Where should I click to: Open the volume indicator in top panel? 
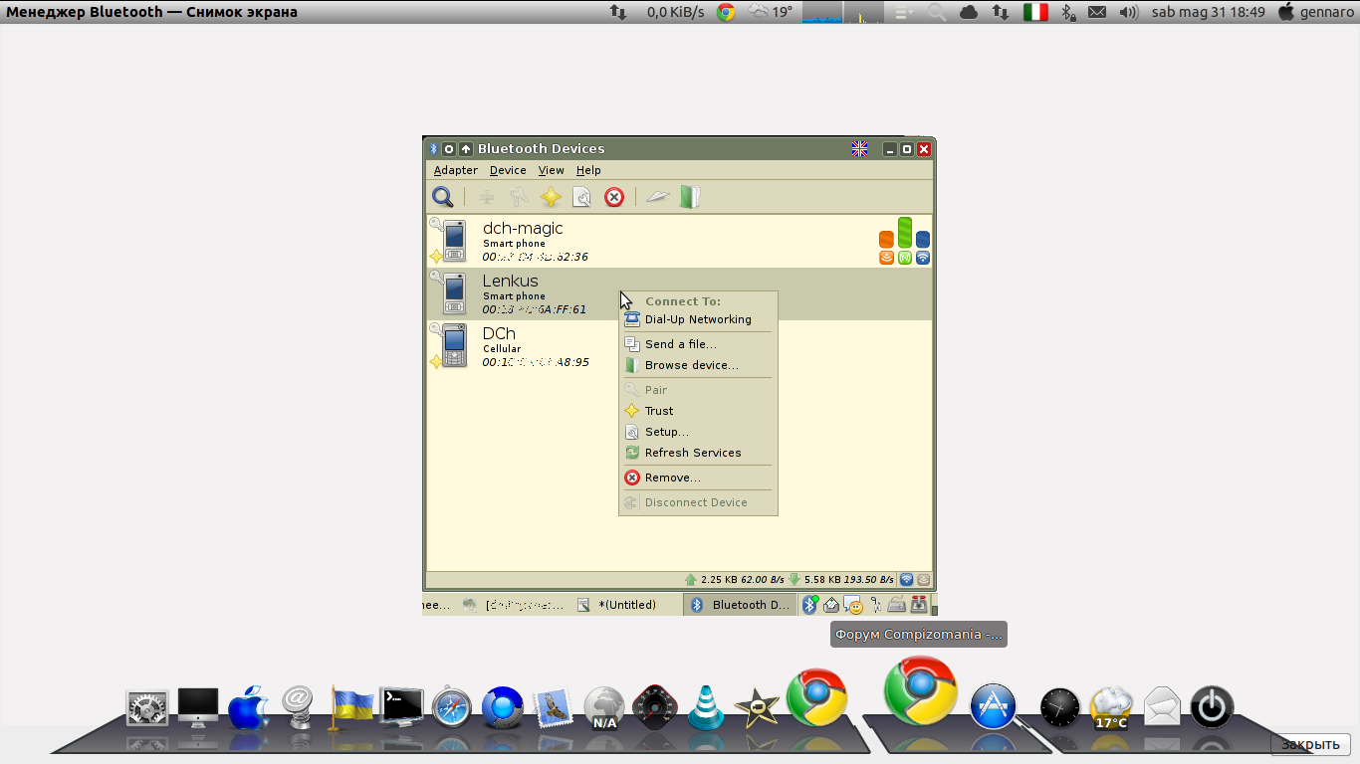coord(1128,12)
